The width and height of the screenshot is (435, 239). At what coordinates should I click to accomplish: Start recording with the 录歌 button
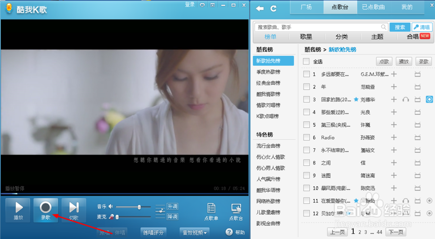click(46, 210)
